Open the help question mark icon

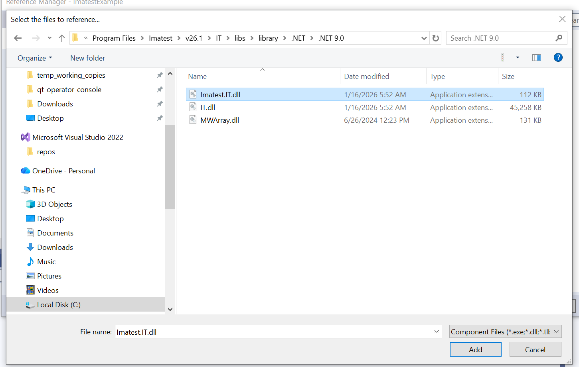(x=558, y=58)
